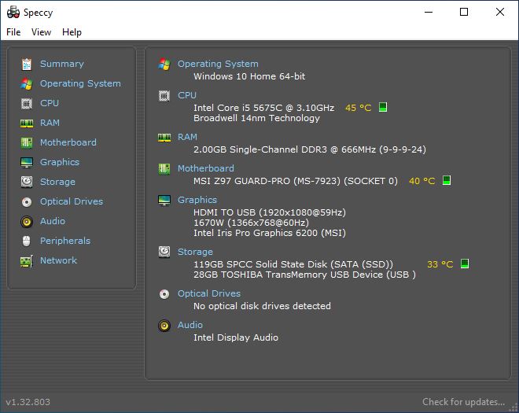Click Storage heading link in summary

click(195, 252)
